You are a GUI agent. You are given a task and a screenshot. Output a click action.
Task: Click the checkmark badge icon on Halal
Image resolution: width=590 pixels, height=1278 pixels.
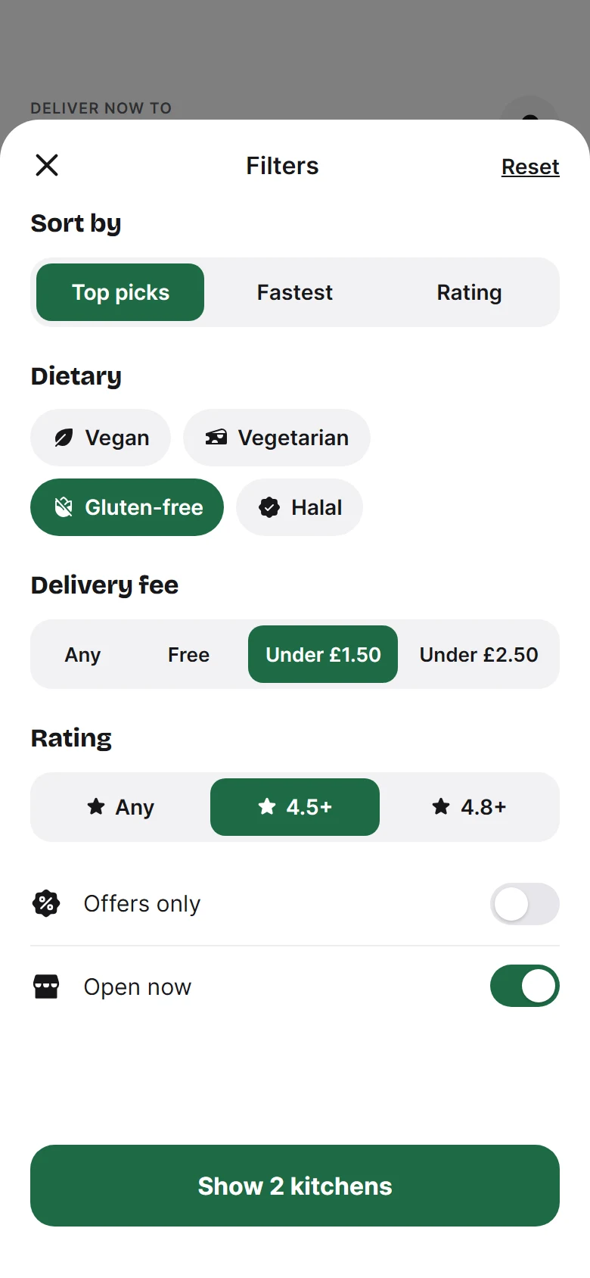269,507
